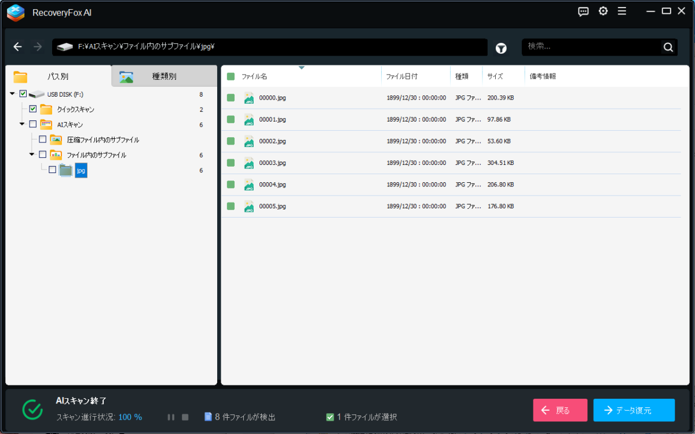Click the path address bar
The image size is (695, 434).
tap(270, 47)
